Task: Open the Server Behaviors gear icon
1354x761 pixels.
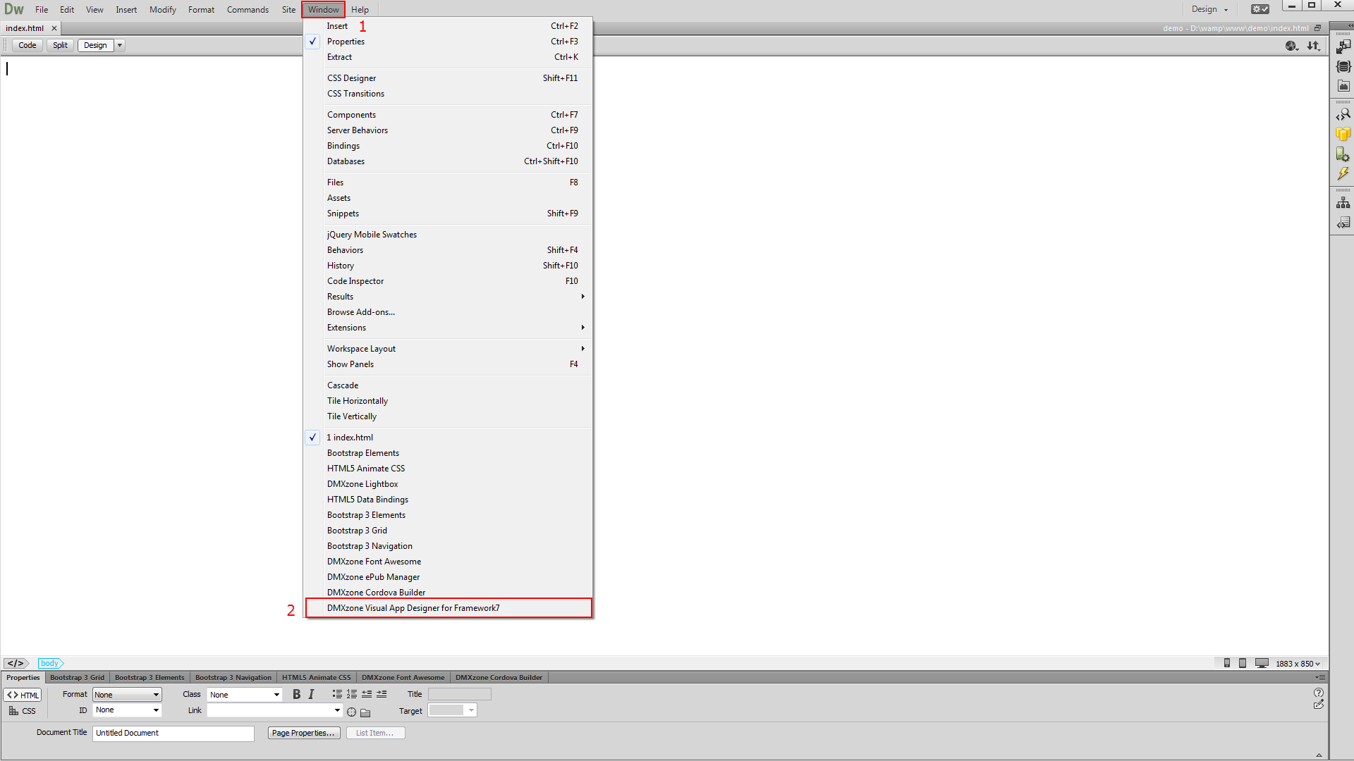Action: (x=1343, y=154)
